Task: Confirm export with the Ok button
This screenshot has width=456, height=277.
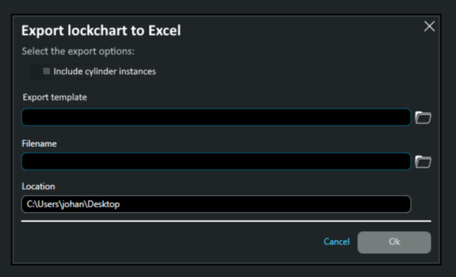Action: (x=394, y=242)
